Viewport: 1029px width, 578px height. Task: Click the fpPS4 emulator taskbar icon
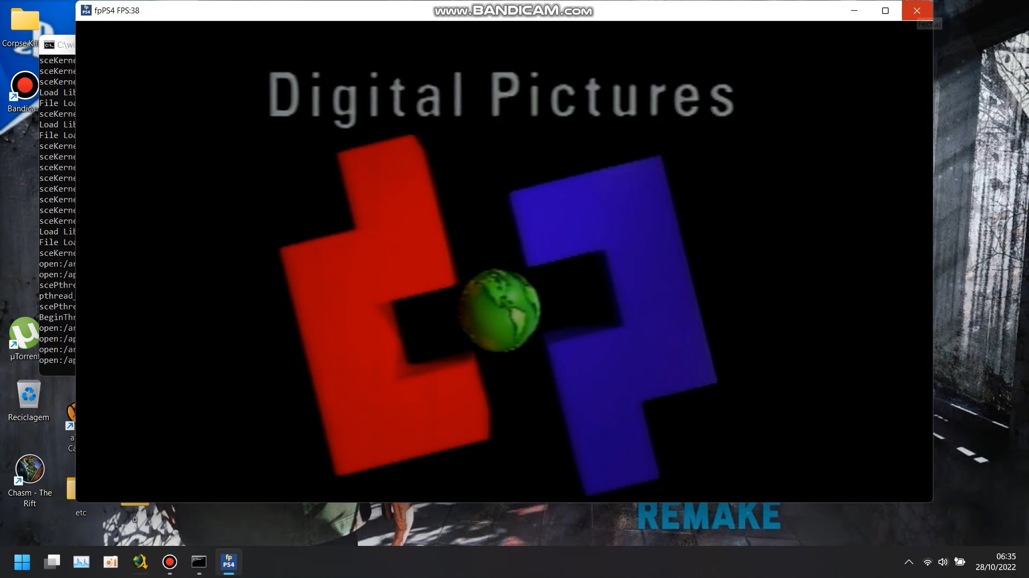tap(229, 562)
